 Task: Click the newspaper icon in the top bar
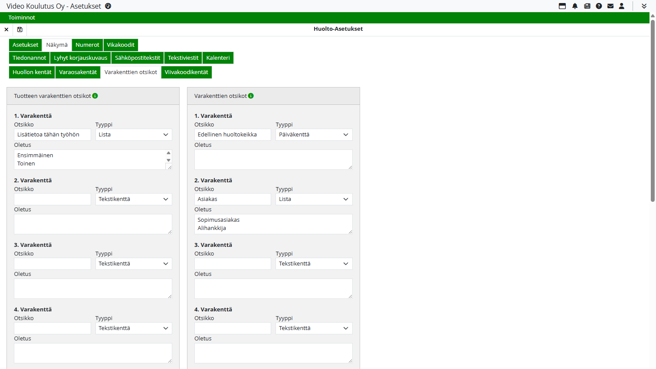click(587, 6)
